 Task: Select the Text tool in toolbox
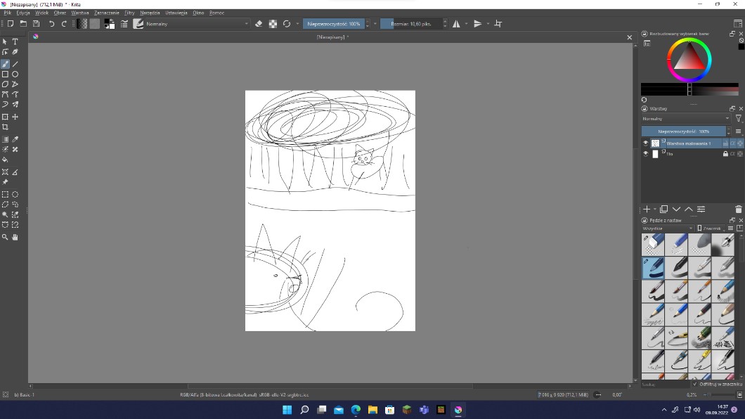tap(15, 41)
